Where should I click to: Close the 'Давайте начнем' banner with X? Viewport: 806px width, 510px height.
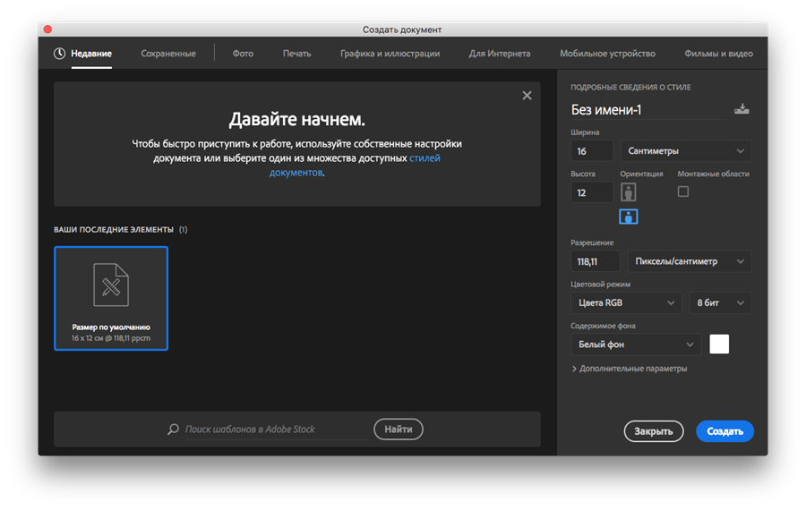pos(527,96)
